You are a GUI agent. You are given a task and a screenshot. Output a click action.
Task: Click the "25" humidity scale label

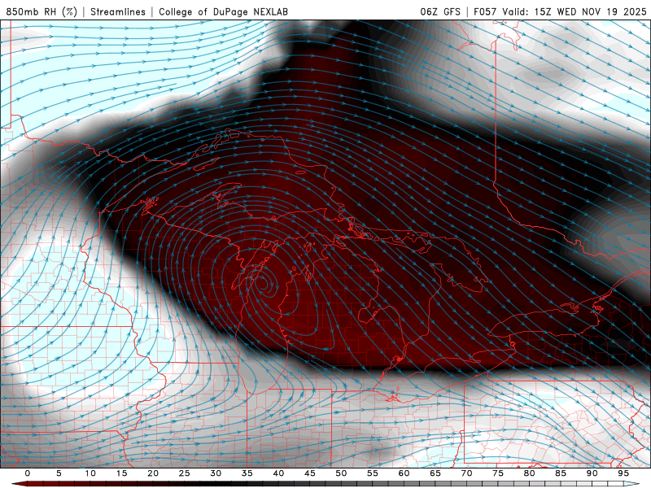pyautogui.click(x=185, y=473)
